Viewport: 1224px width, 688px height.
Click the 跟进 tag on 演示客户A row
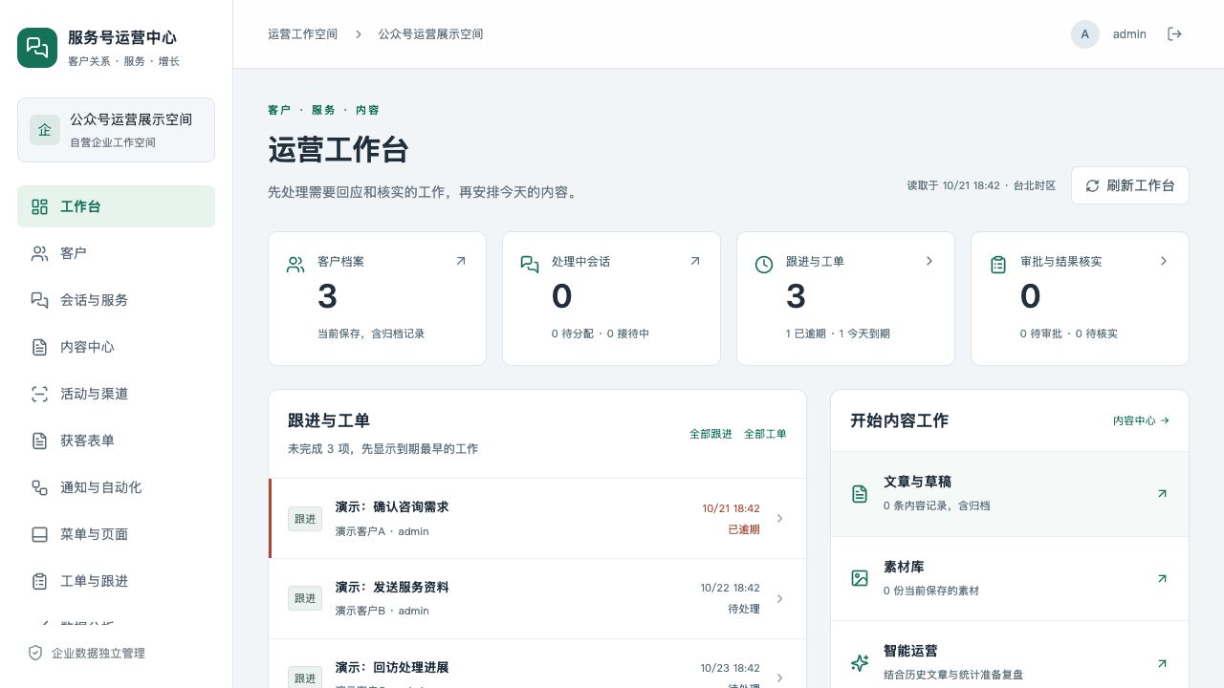[x=305, y=518]
